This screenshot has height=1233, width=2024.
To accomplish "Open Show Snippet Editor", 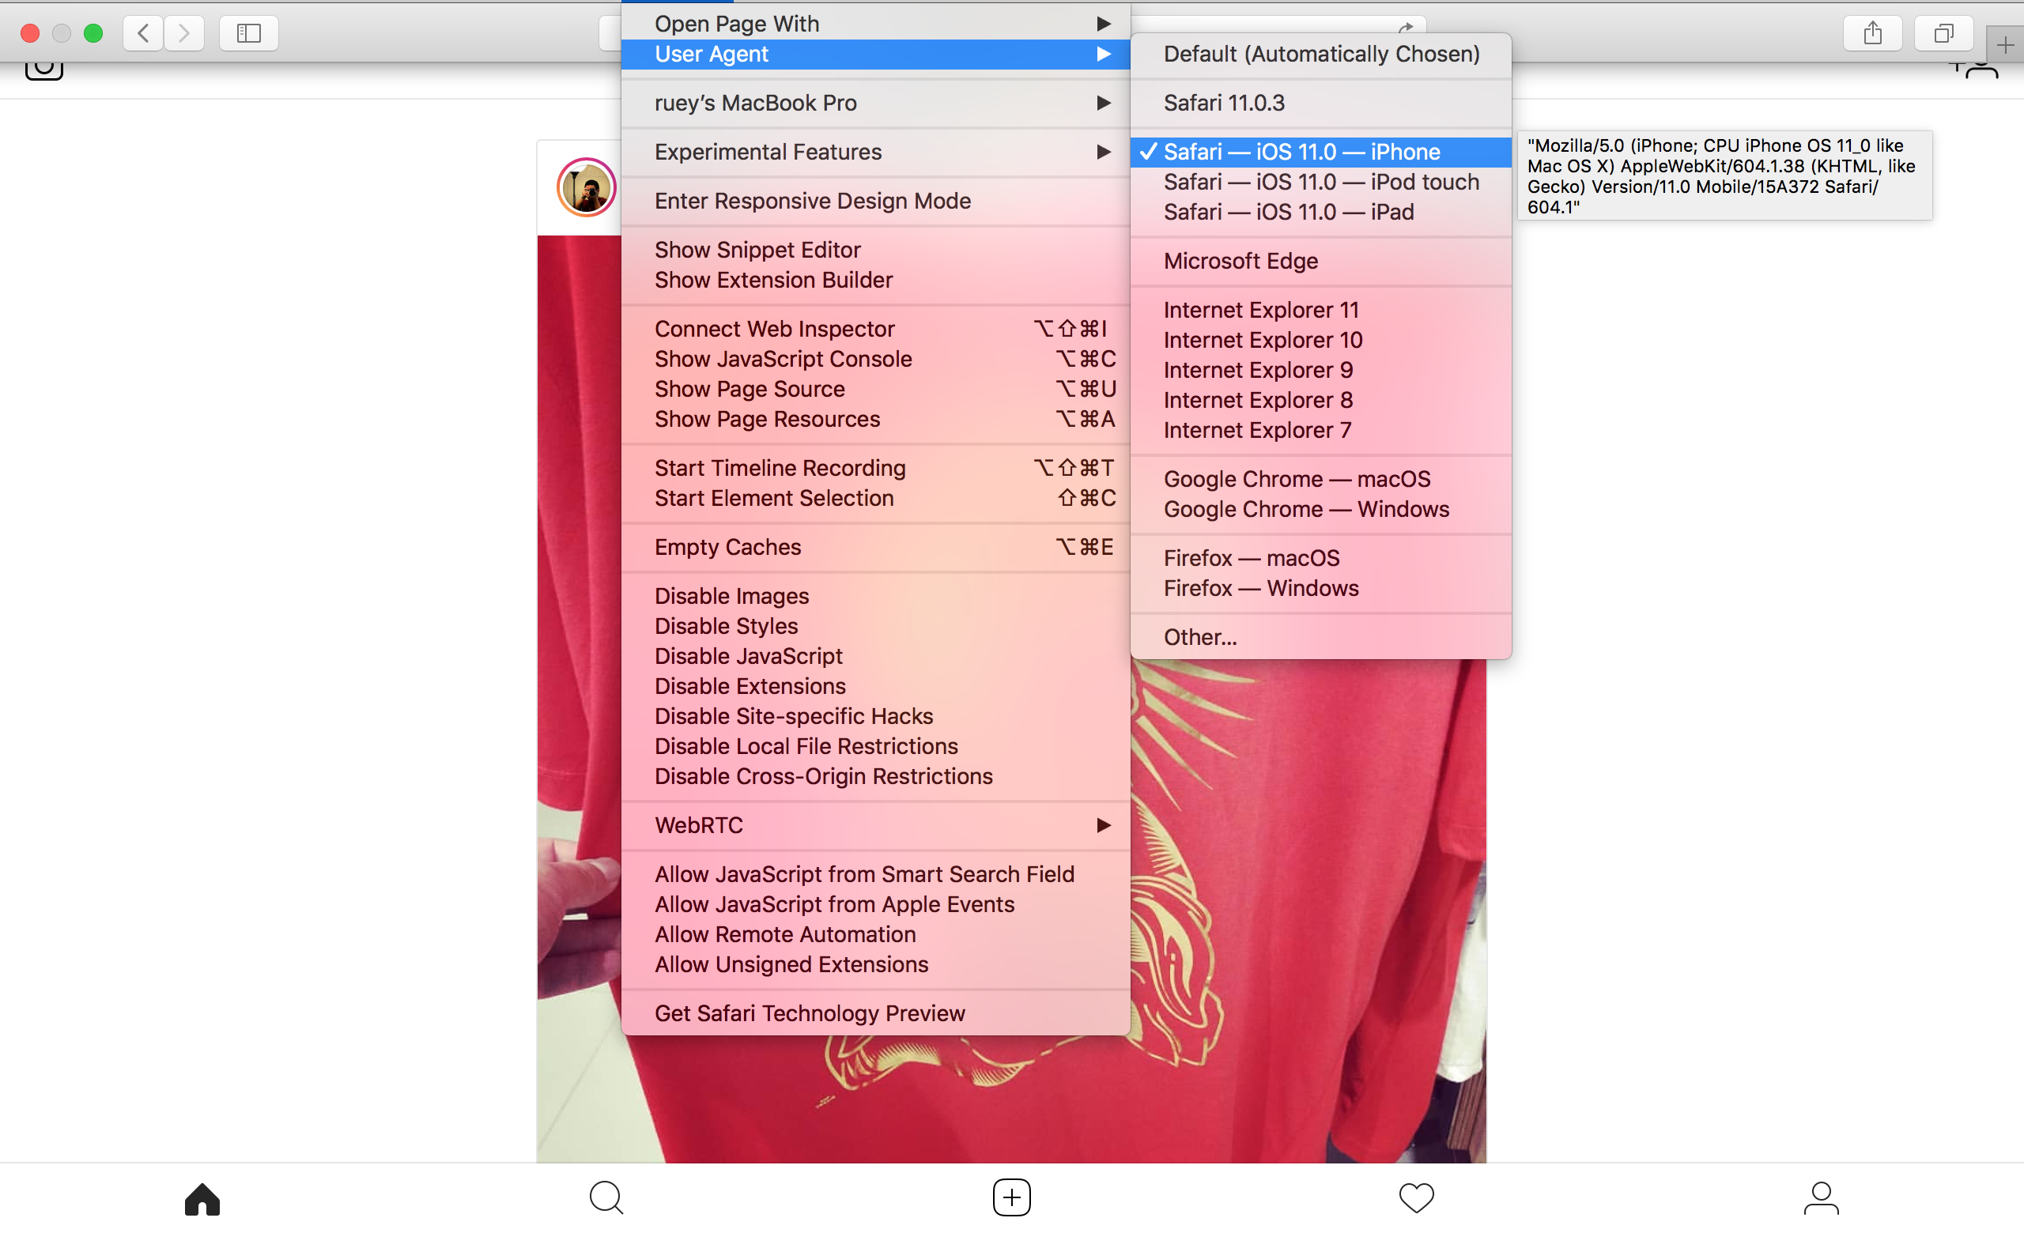I will 876,250.
